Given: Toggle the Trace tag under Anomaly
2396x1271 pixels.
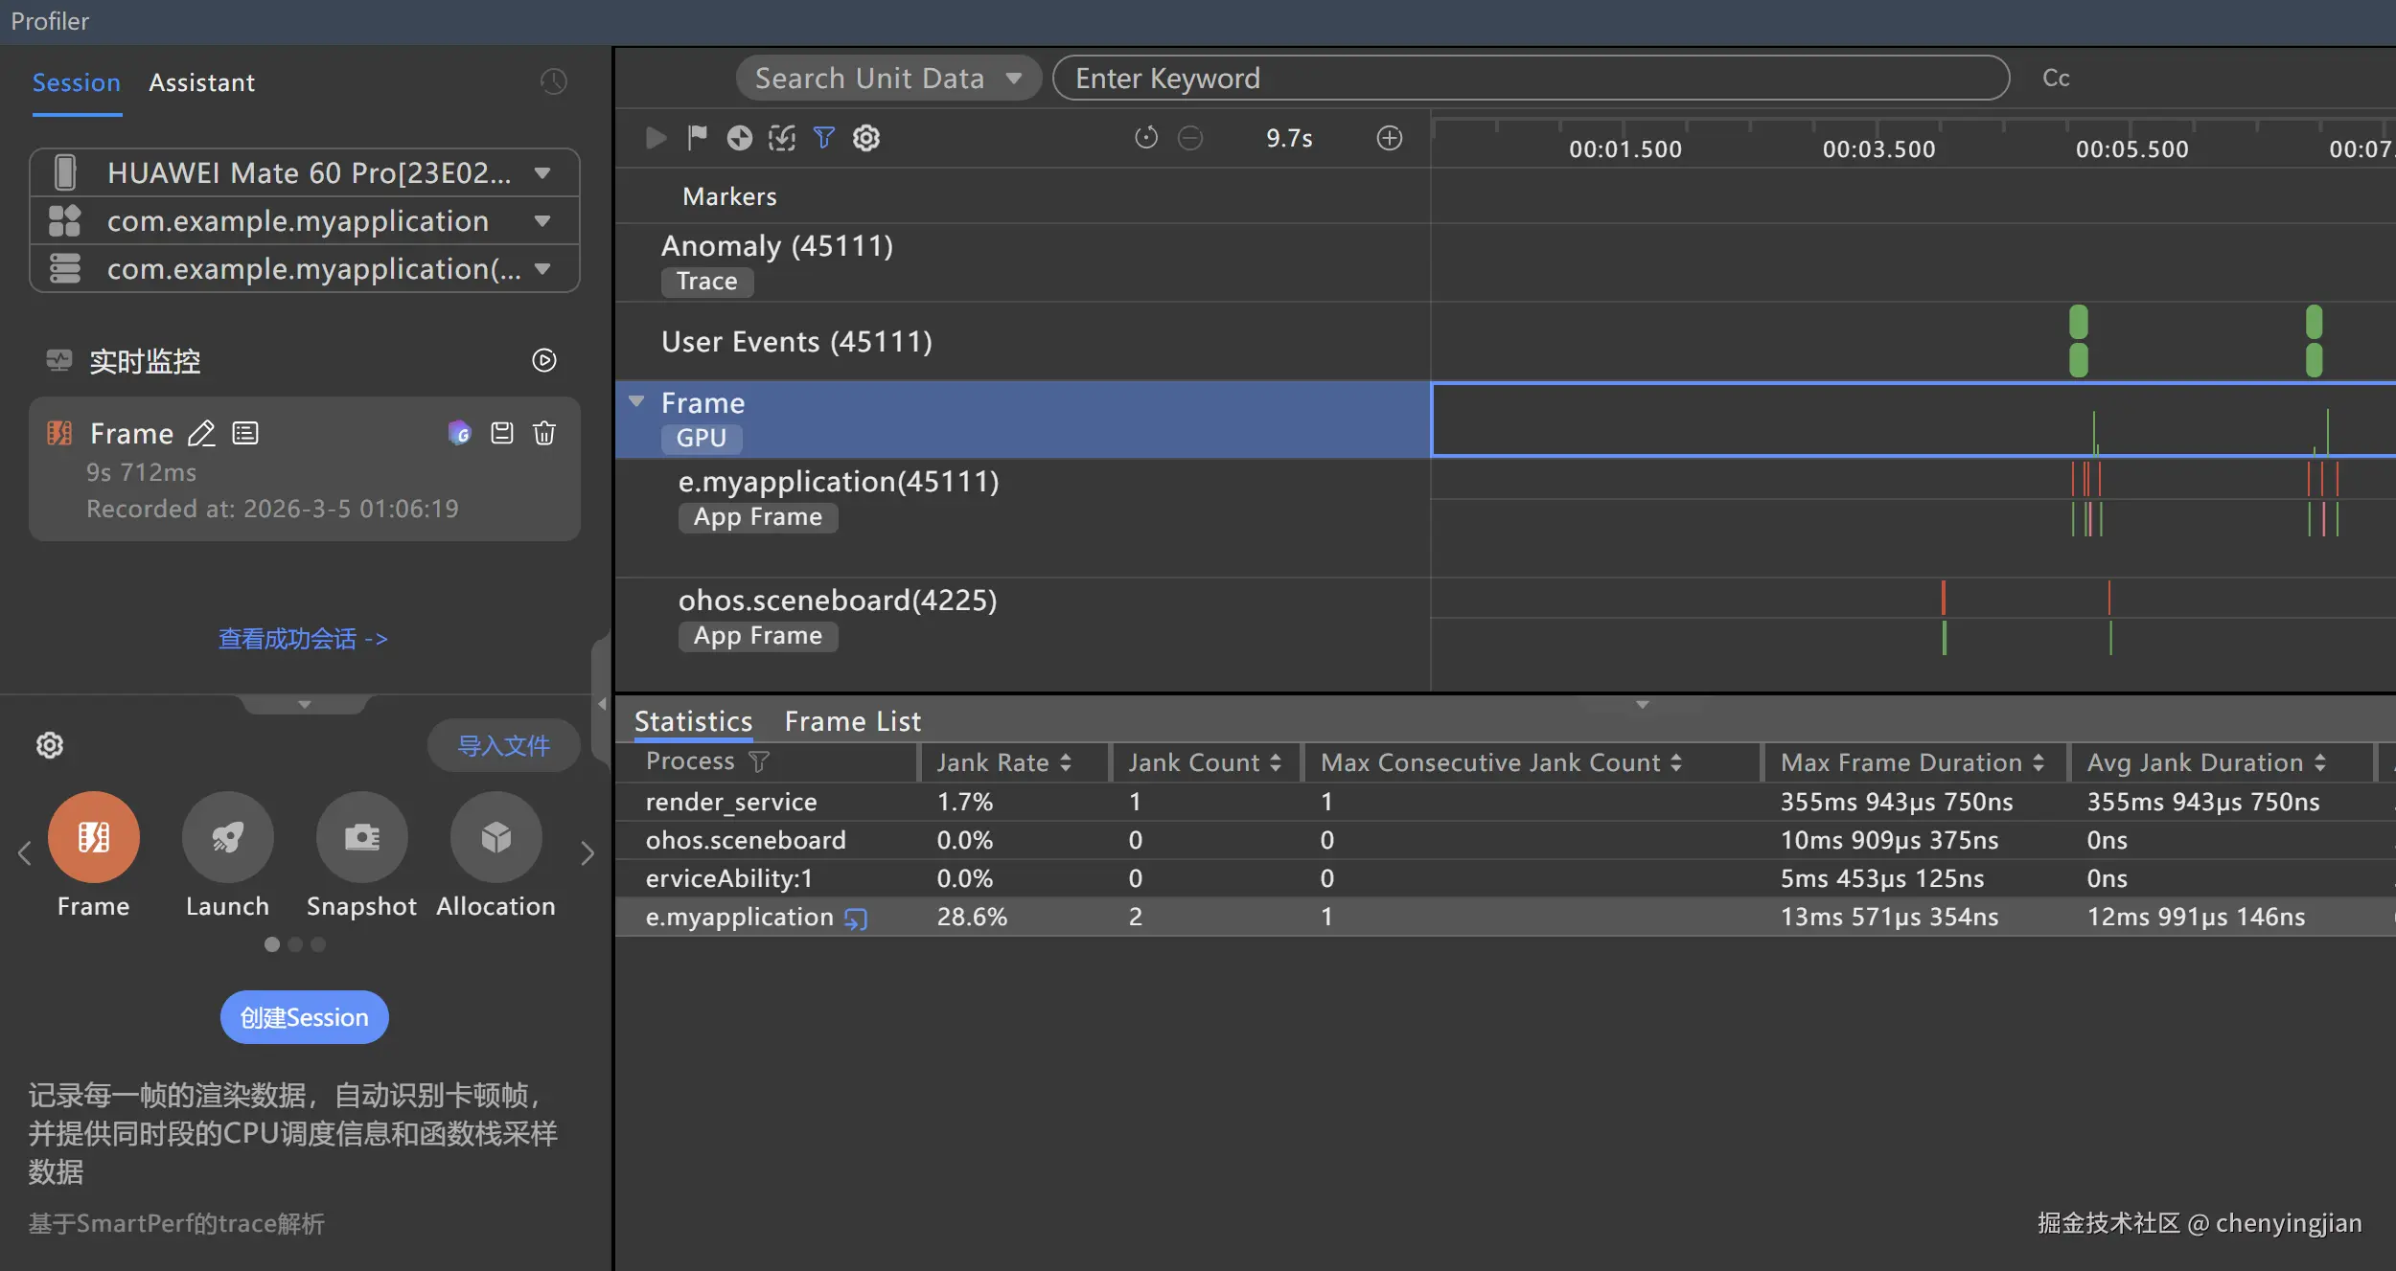Looking at the screenshot, I should (706, 282).
